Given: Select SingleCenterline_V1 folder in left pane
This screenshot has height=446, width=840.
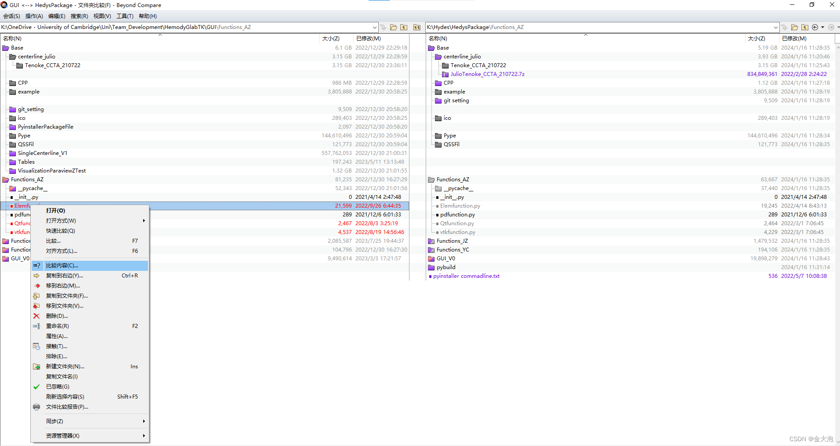Looking at the screenshot, I should tap(42, 153).
